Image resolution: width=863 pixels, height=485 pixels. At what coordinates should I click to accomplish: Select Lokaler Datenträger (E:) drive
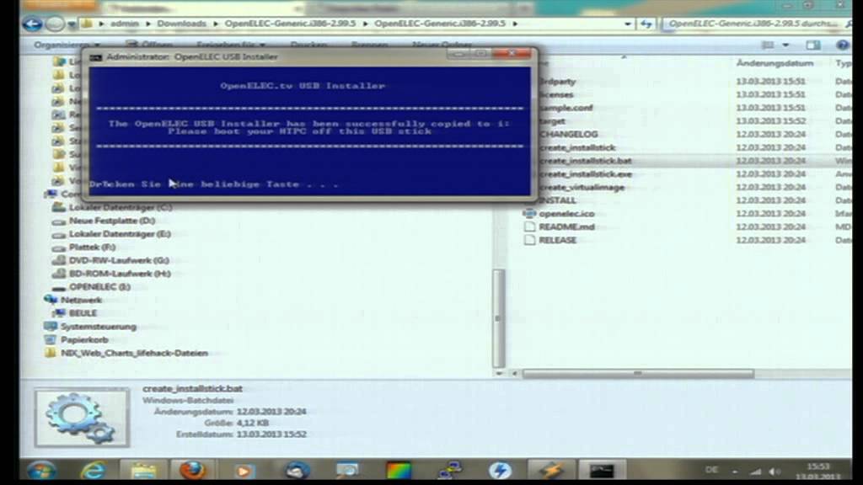point(120,234)
